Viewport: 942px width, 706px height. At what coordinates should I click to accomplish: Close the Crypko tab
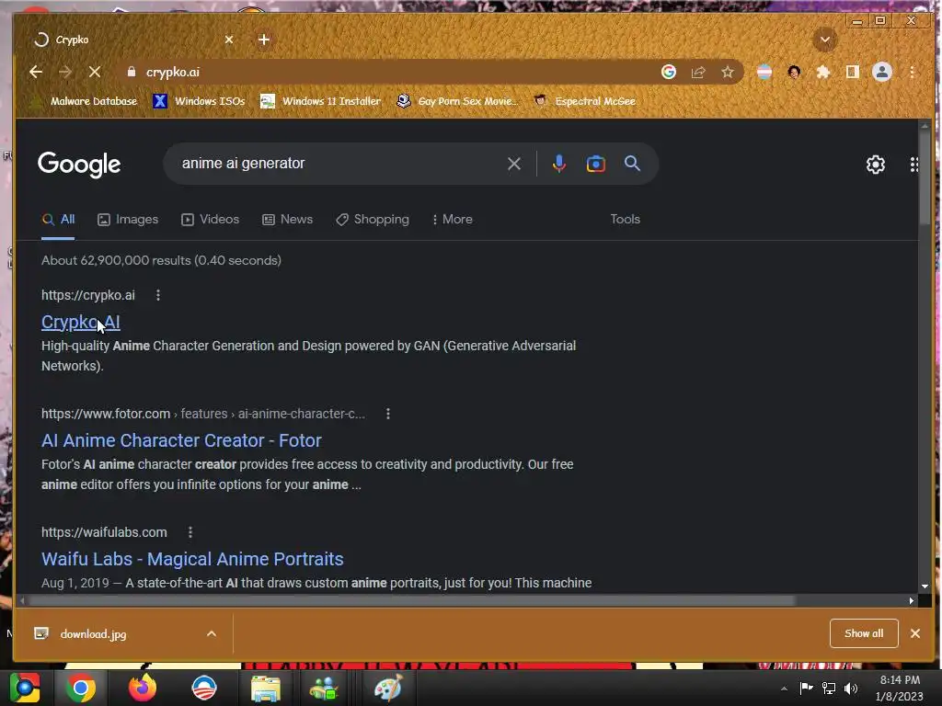[229, 40]
